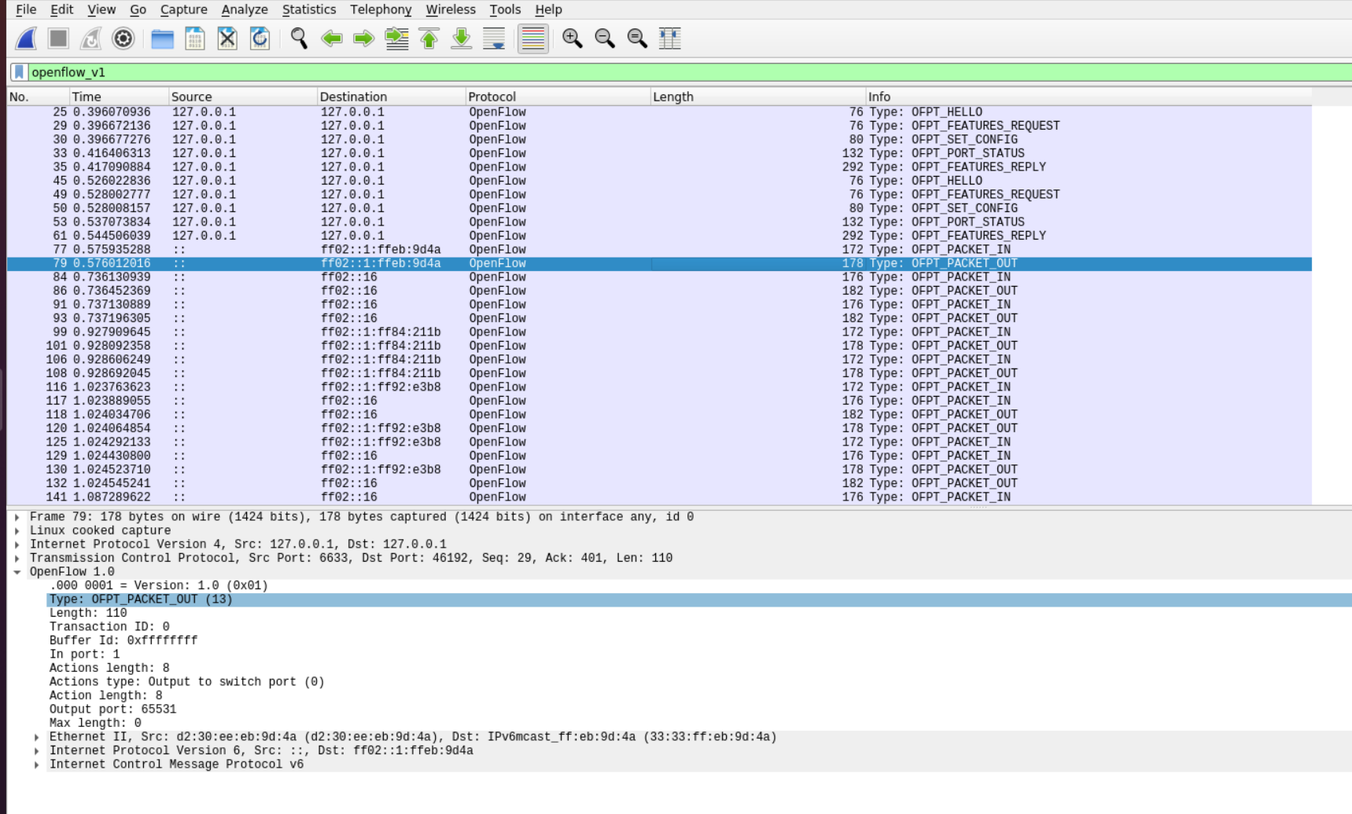1352x814 pixels.
Task: Save this capture file
Action: click(x=195, y=38)
